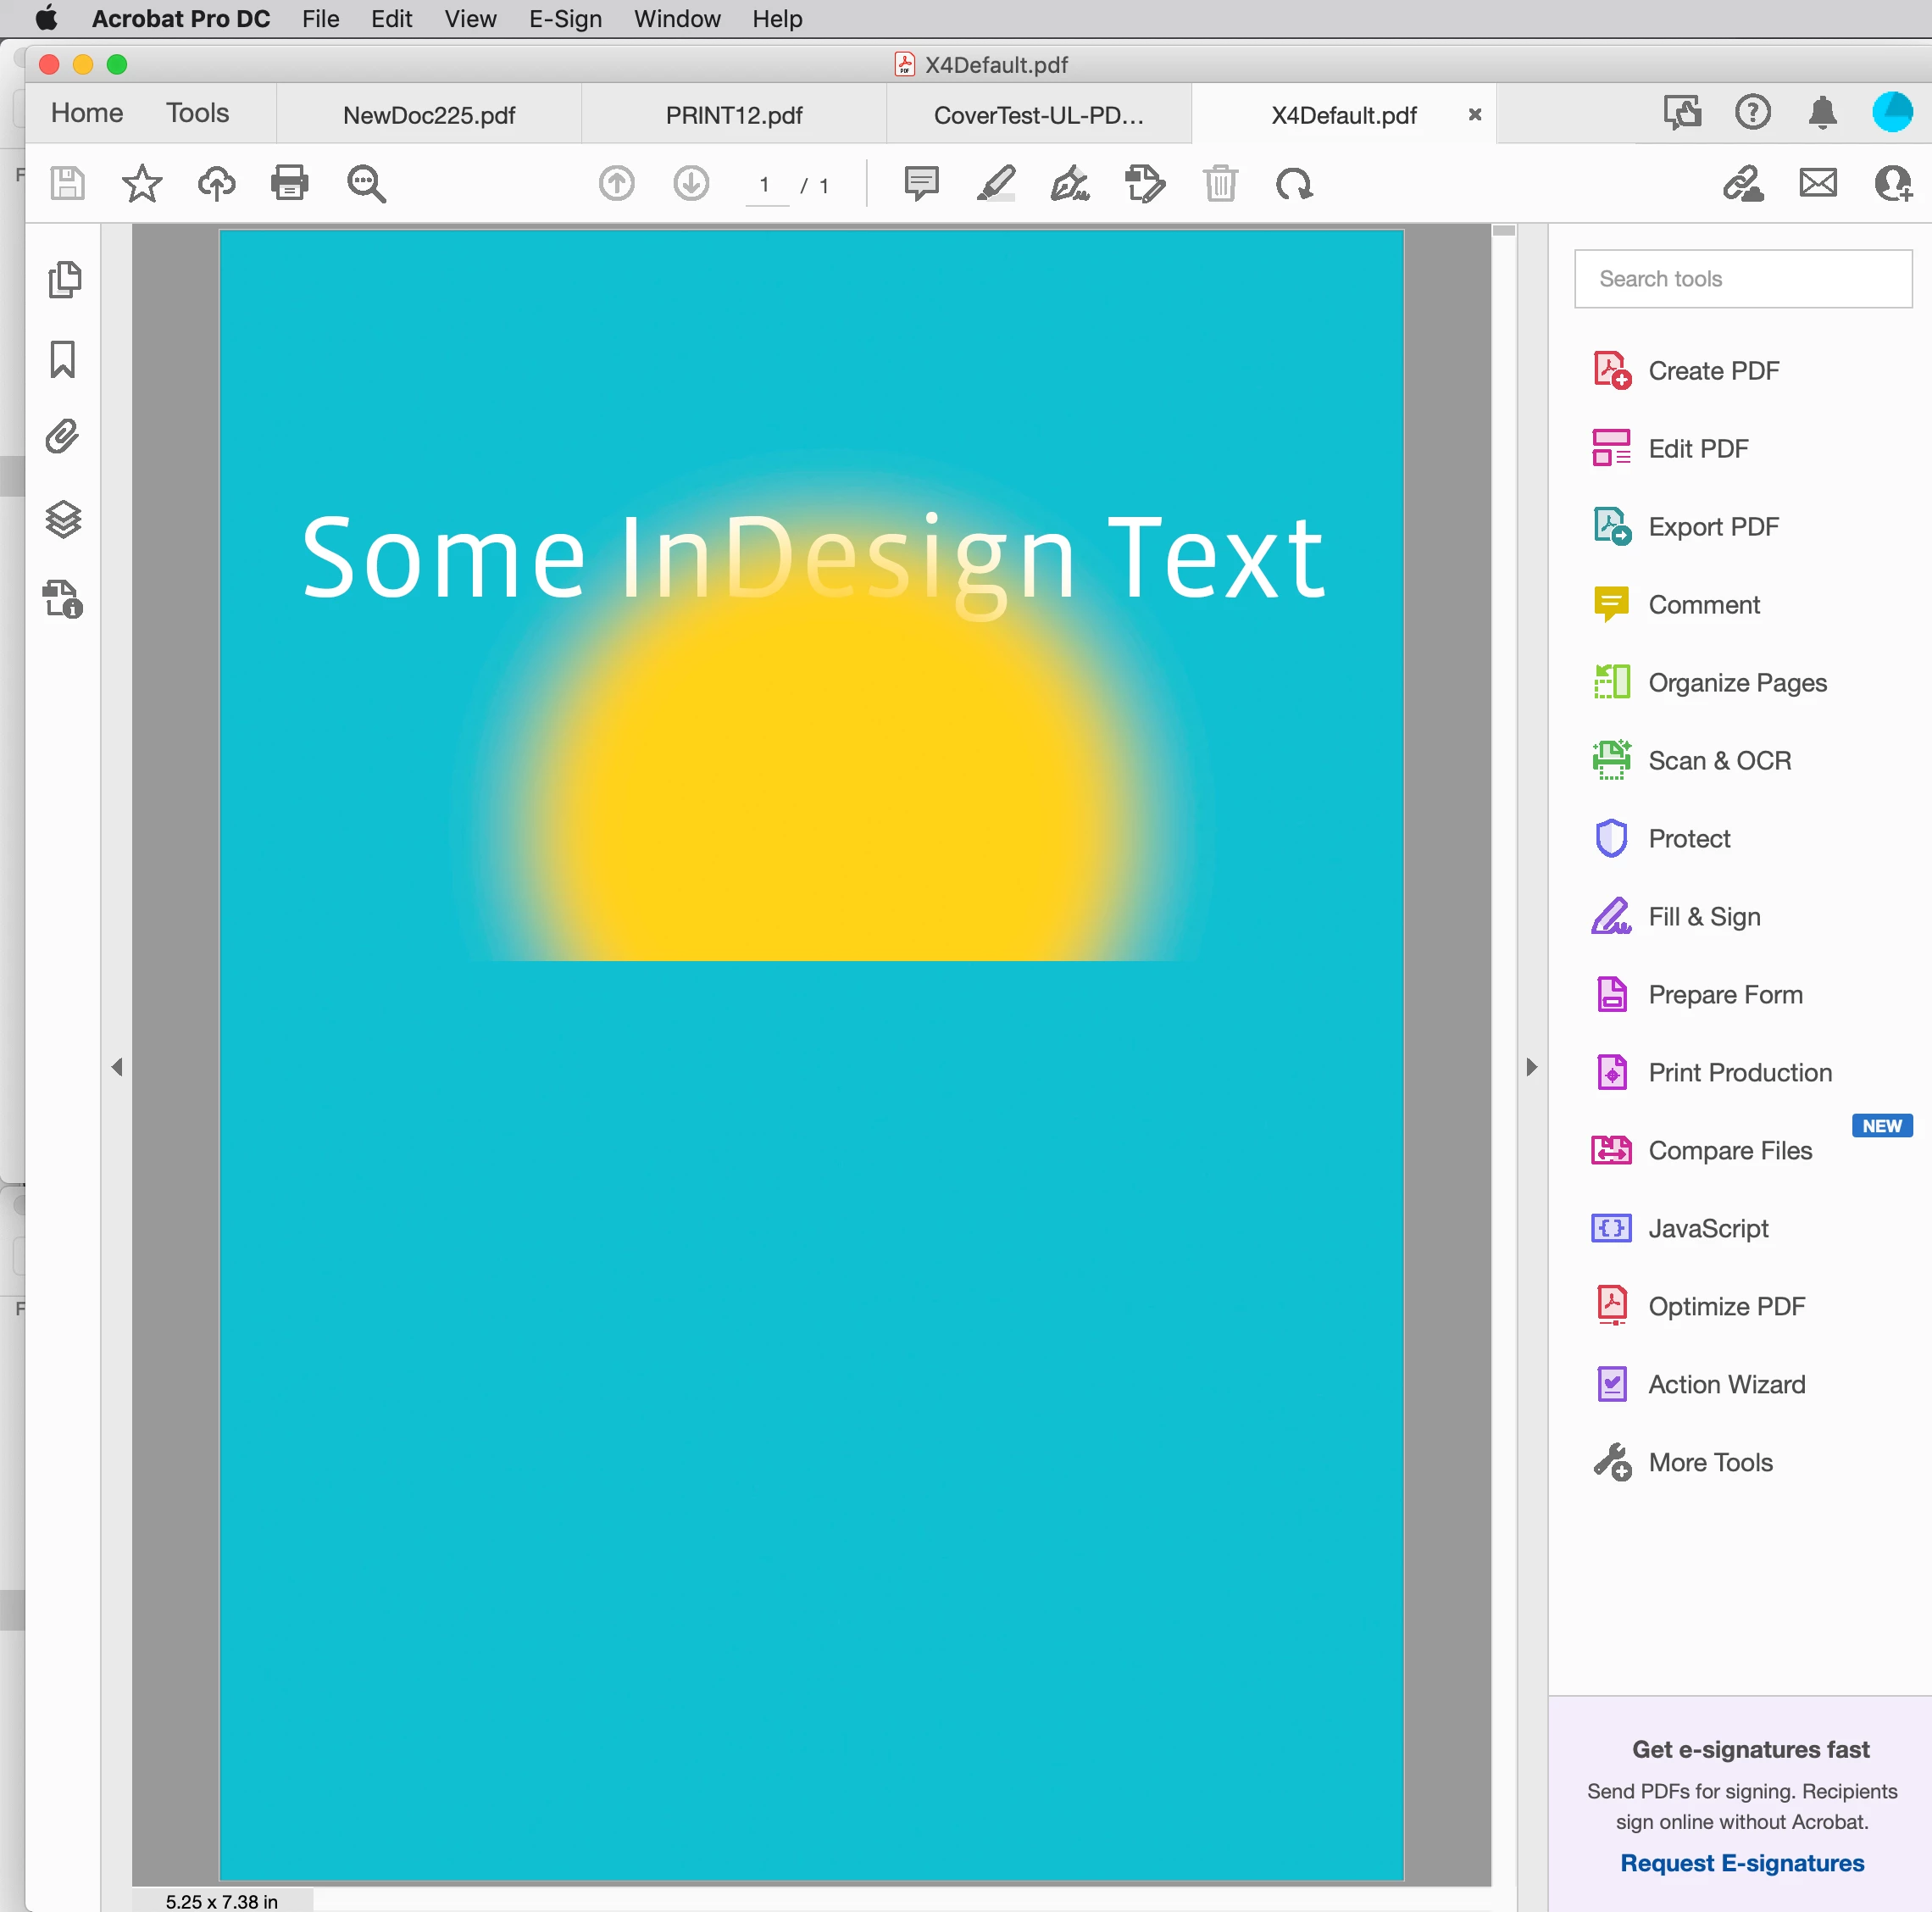
Task: Collapse the right tools pane arrow
Action: (x=1531, y=1067)
